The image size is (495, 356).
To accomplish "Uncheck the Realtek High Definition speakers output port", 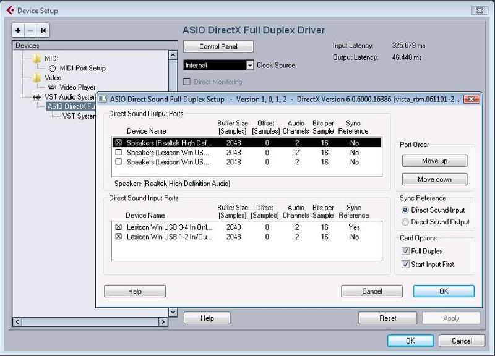I will tap(119, 142).
